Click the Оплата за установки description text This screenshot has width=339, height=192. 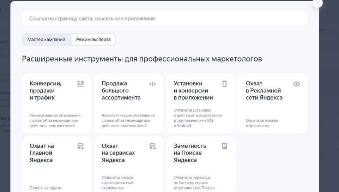(x=198, y=118)
